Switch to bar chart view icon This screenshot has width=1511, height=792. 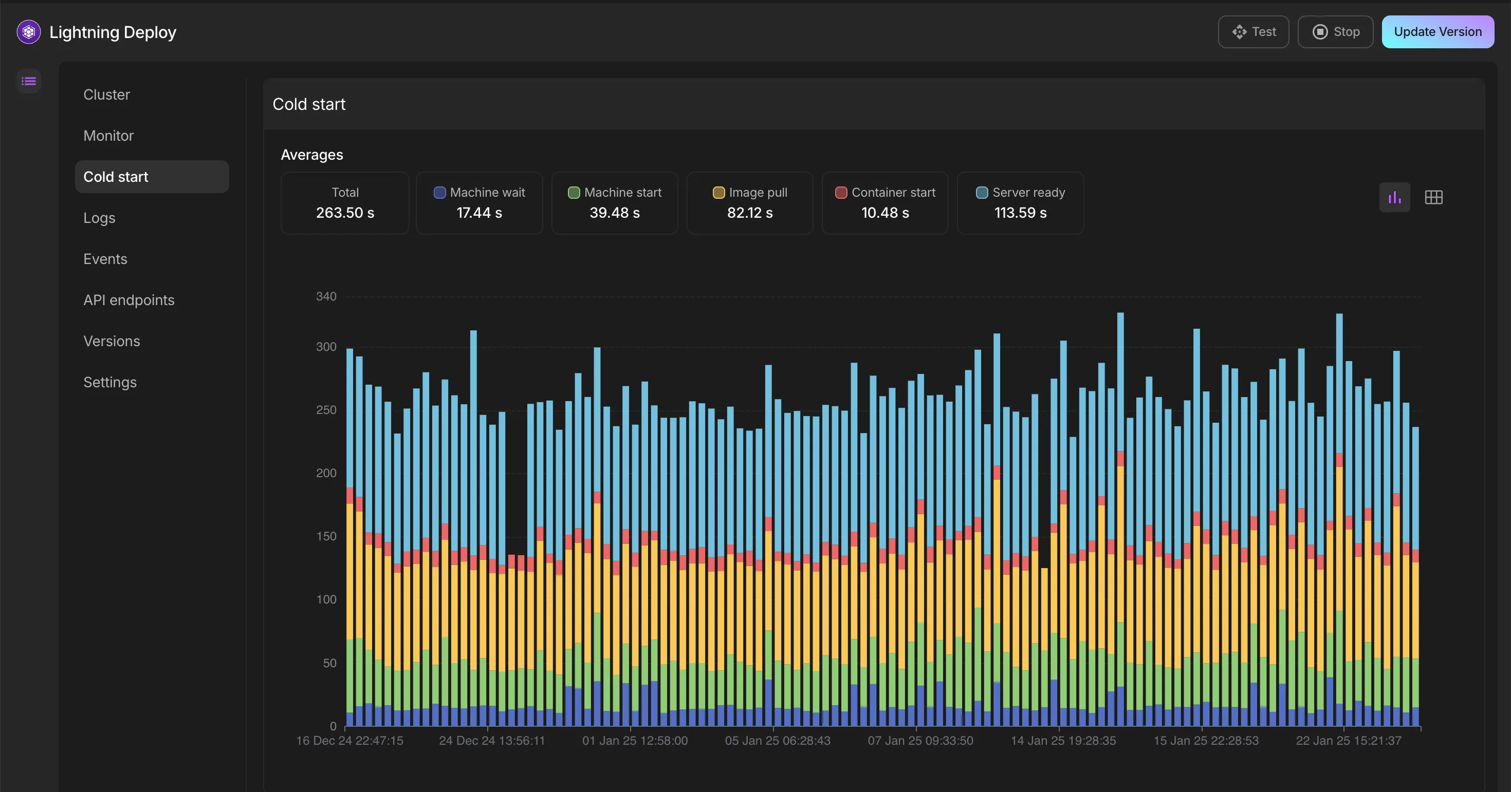pyautogui.click(x=1394, y=198)
